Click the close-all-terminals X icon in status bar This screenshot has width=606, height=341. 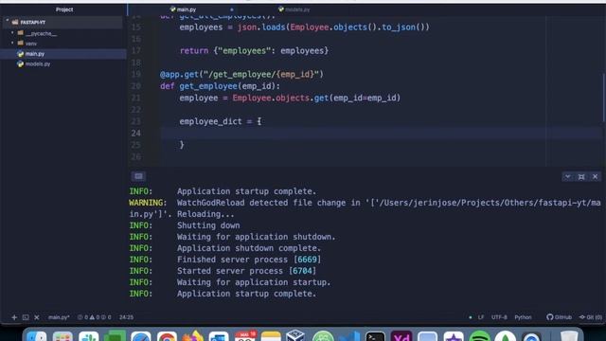(37, 317)
